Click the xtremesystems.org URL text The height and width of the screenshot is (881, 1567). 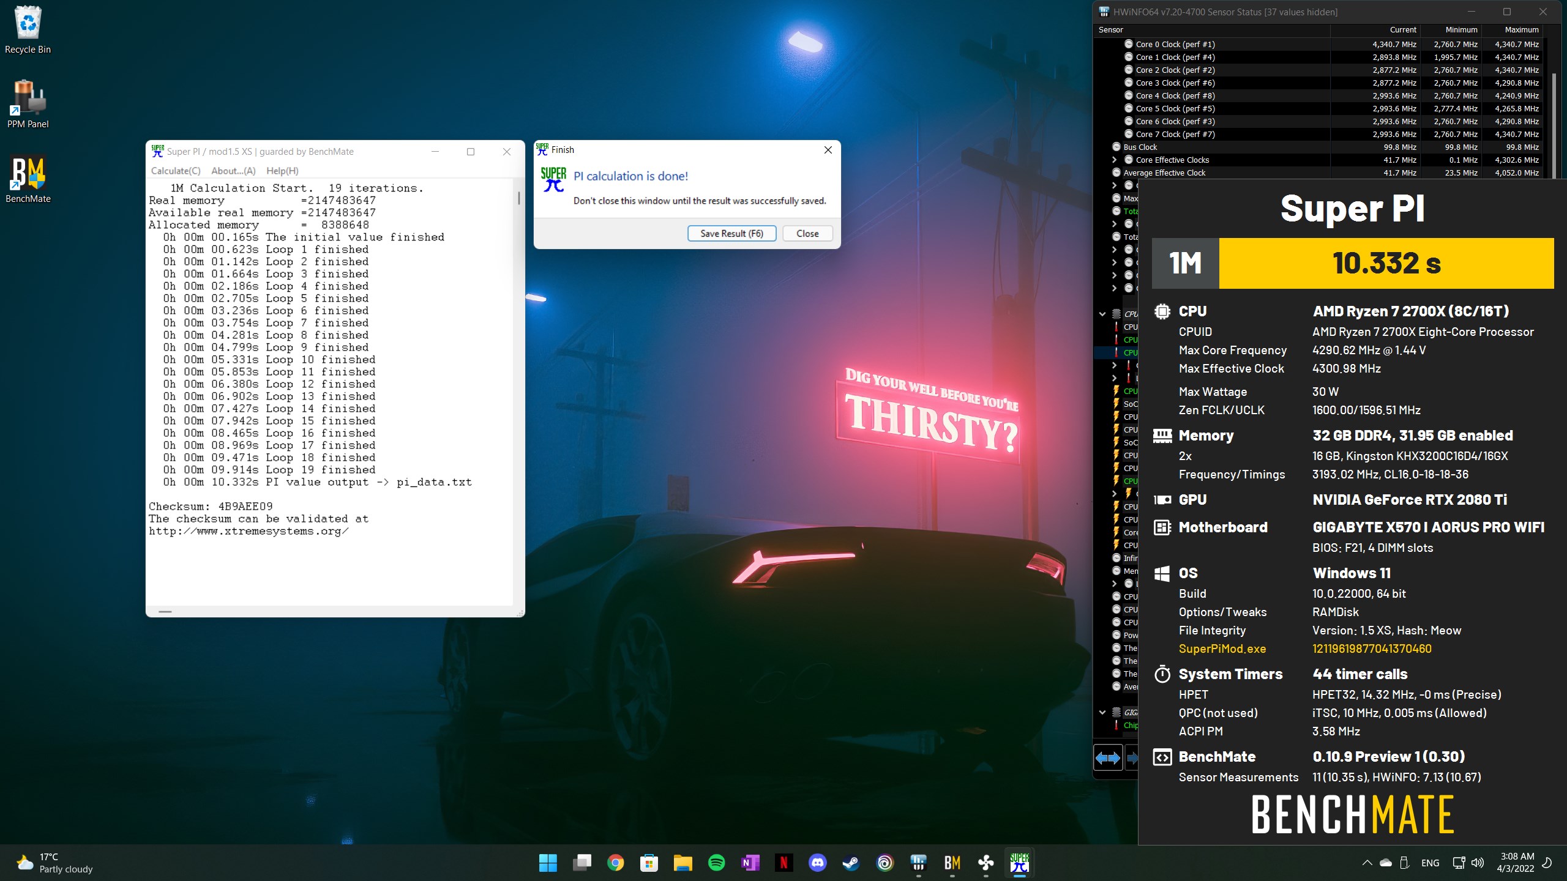pyautogui.click(x=249, y=531)
